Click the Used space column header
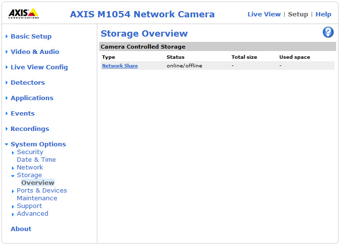340x246 pixels. click(x=295, y=57)
